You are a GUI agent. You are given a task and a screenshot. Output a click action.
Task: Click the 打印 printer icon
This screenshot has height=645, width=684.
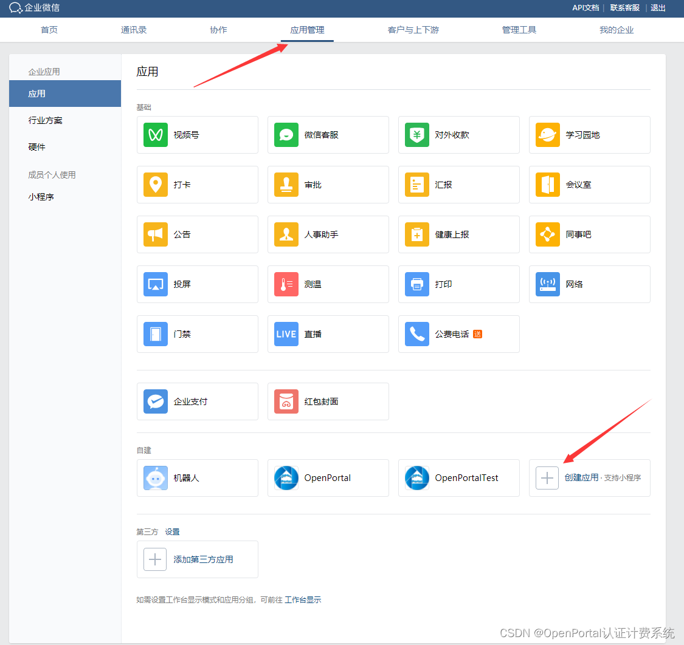(417, 284)
